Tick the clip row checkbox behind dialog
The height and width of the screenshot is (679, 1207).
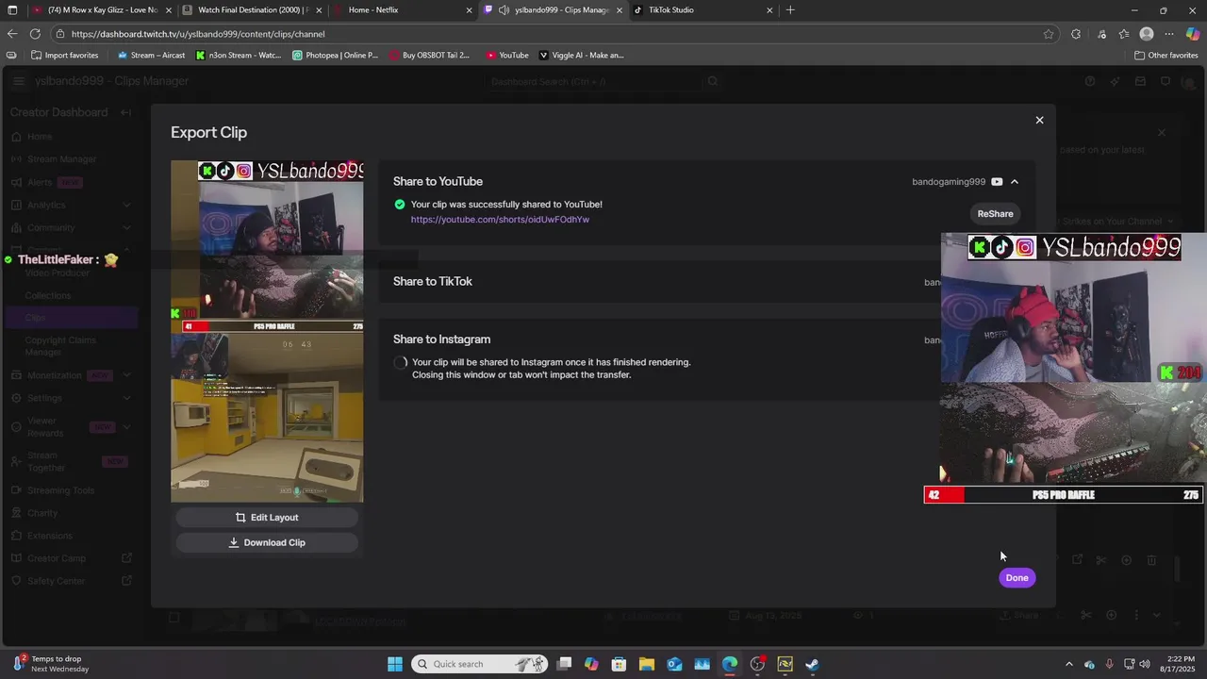(174, 618)
